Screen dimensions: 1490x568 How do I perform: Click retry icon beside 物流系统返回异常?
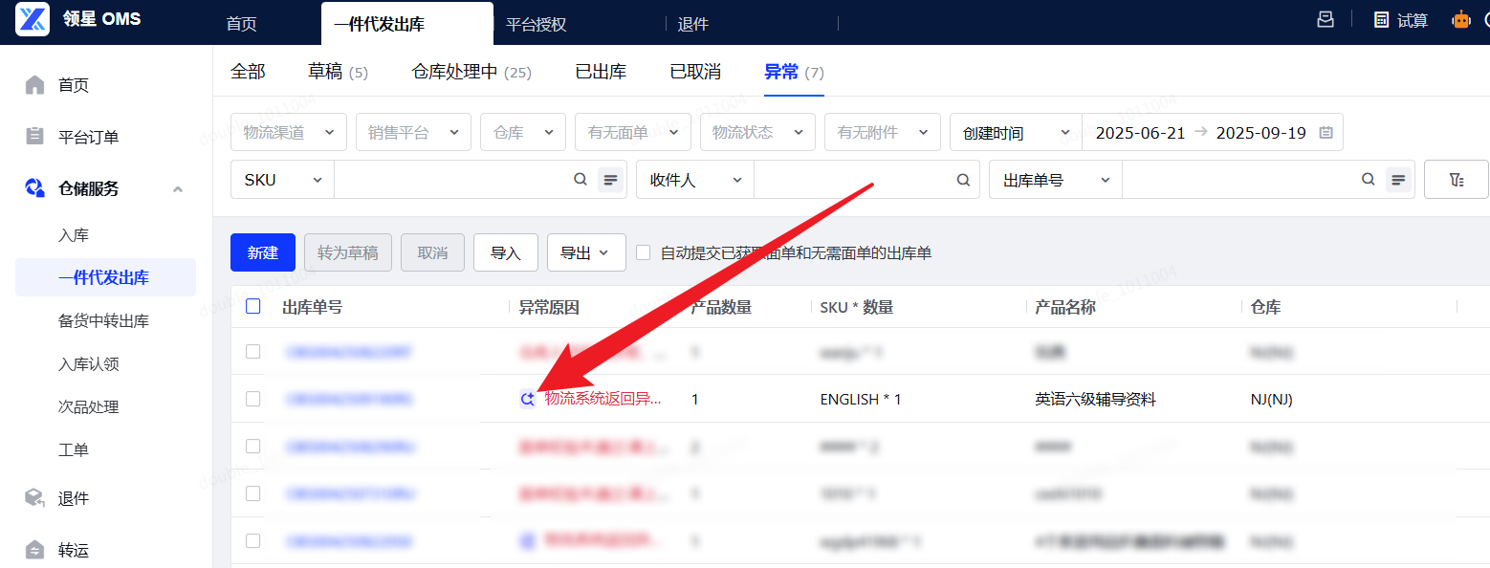(x=527, y=399)
